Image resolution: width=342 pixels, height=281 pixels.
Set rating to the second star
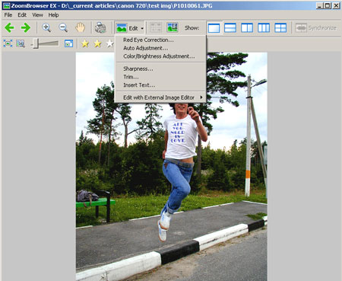click(x=97, y=43)
